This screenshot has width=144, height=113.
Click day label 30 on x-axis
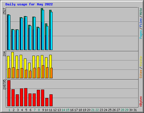pyautogui.click(x=131, y=110)
